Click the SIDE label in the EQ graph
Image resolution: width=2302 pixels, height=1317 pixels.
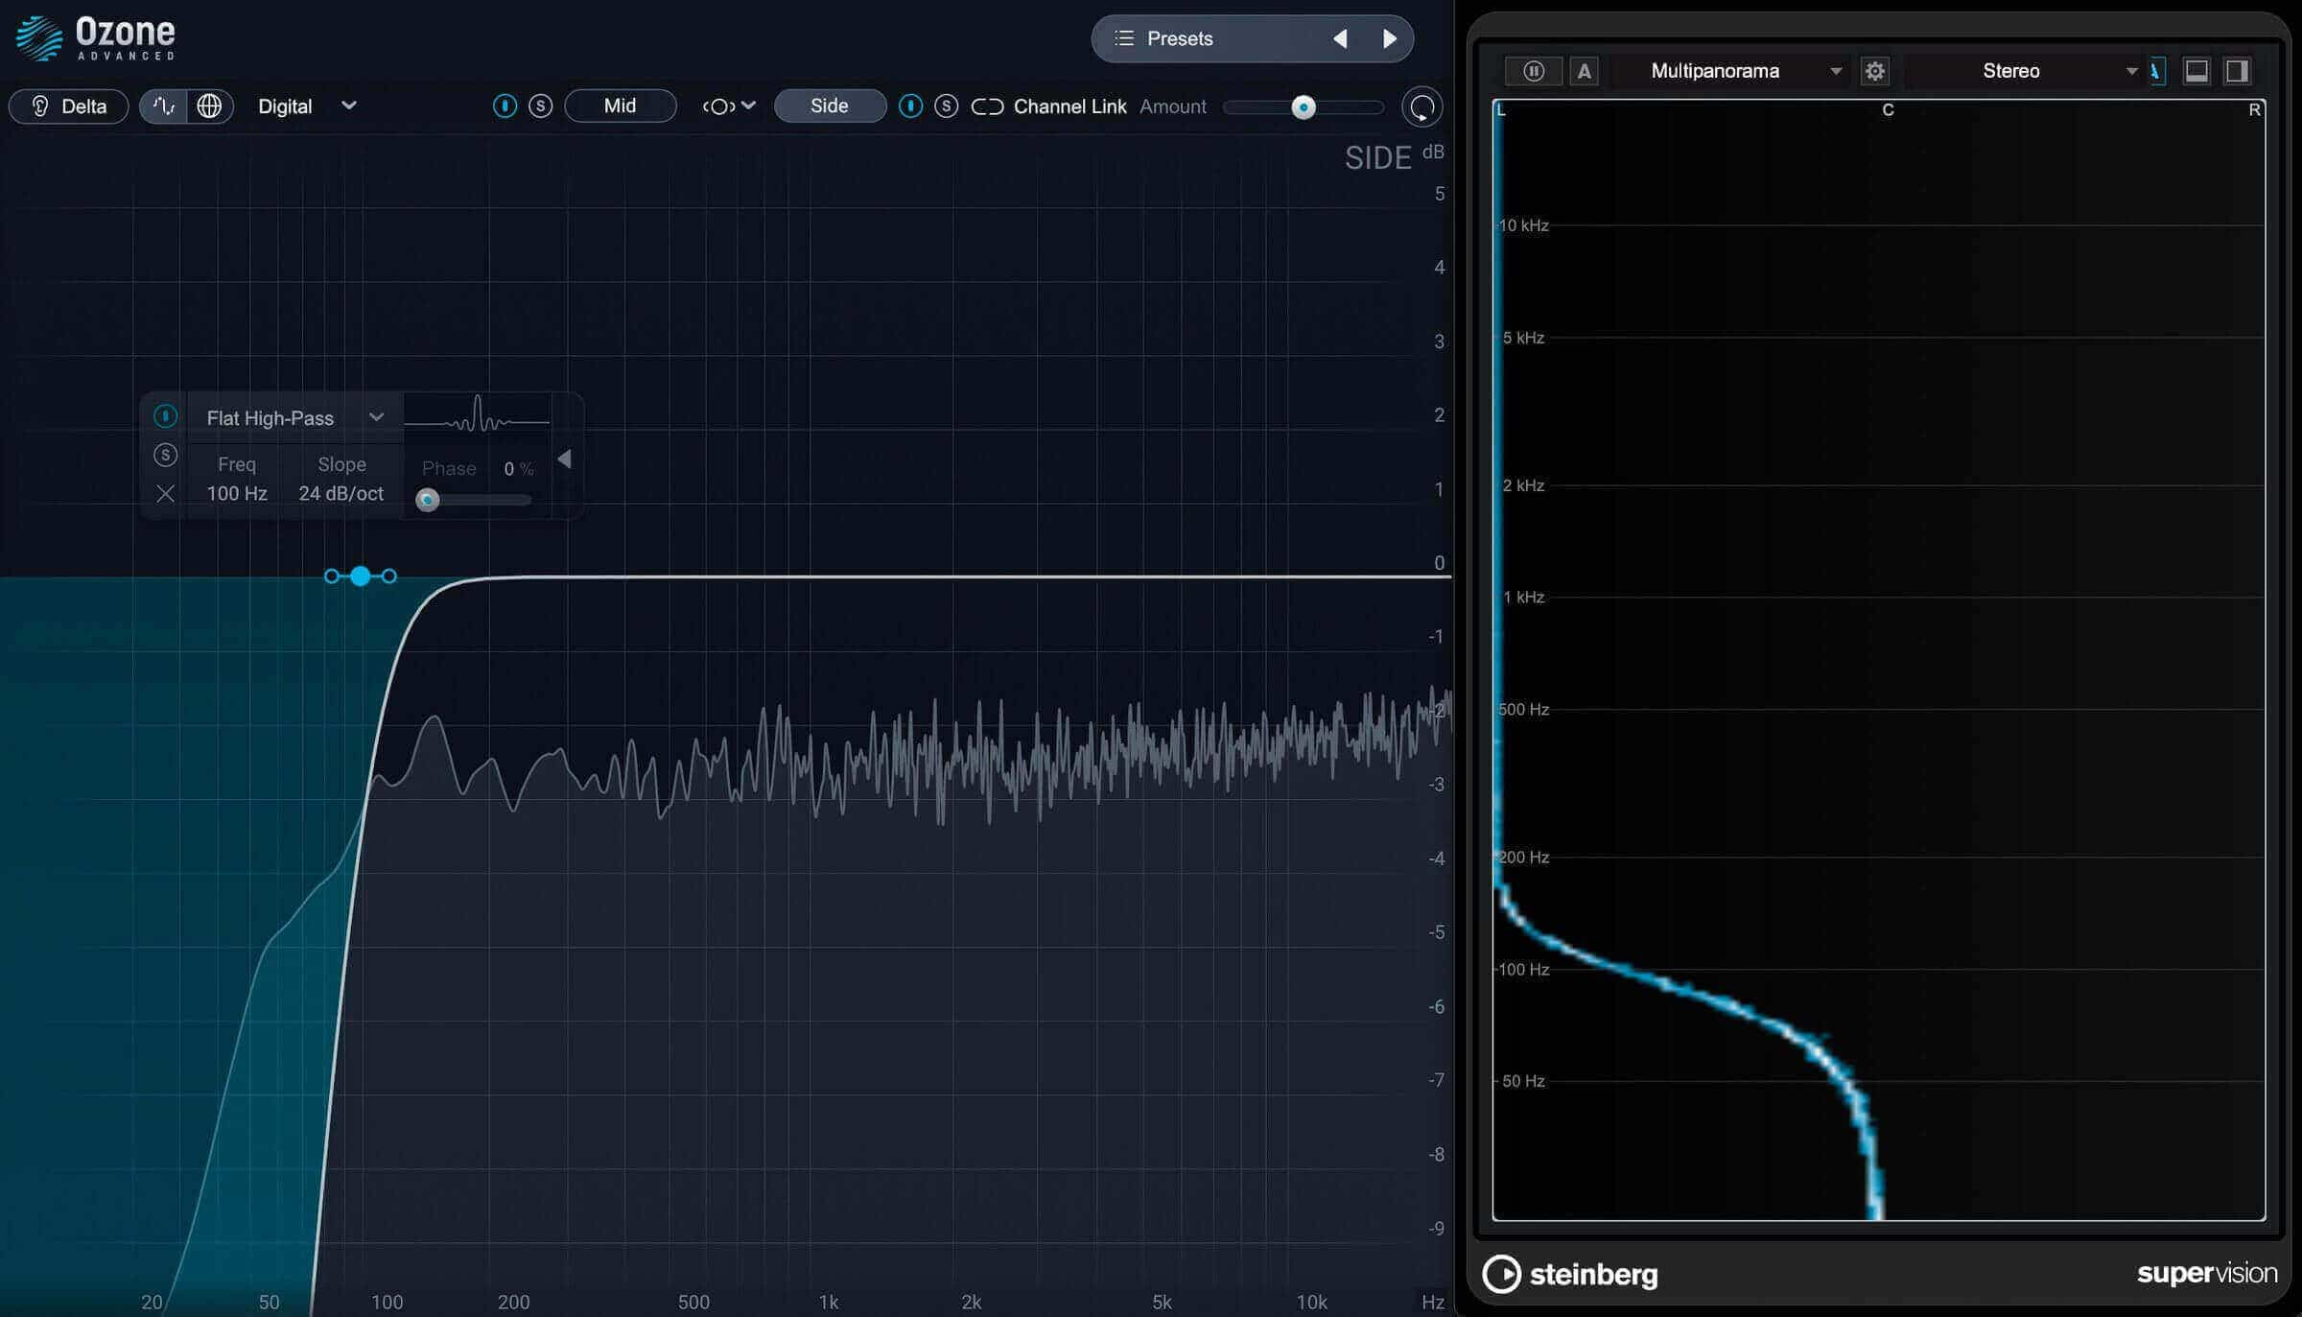[x=1377, y=158]
